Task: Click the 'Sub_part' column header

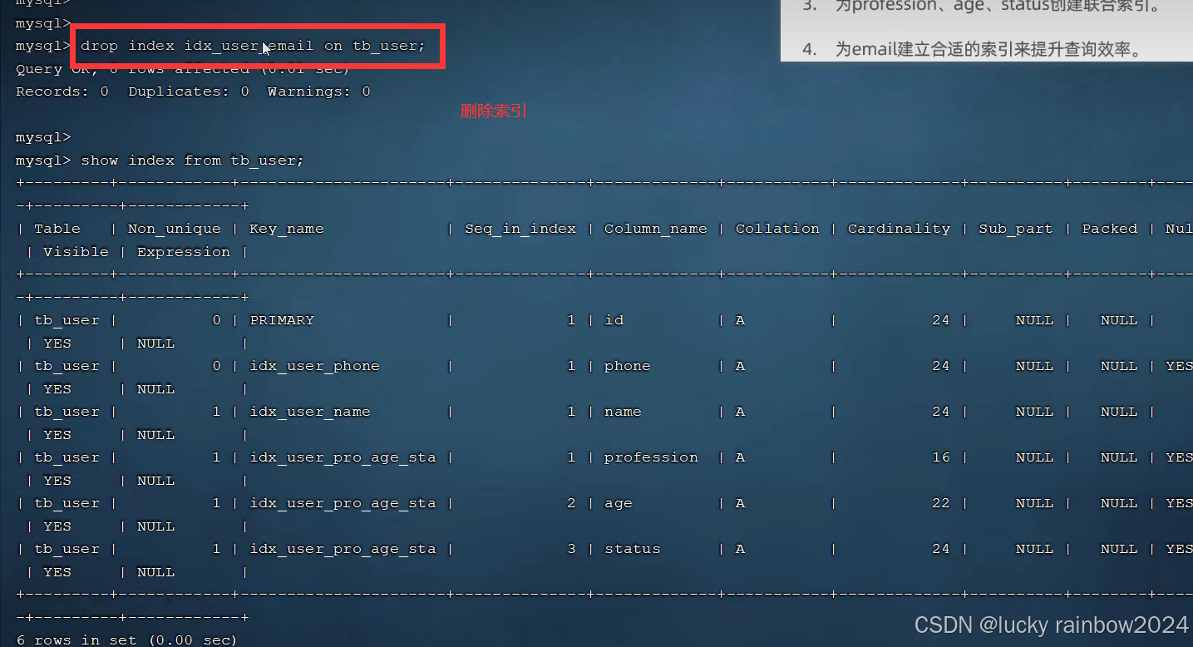Action: point(1015,229)
